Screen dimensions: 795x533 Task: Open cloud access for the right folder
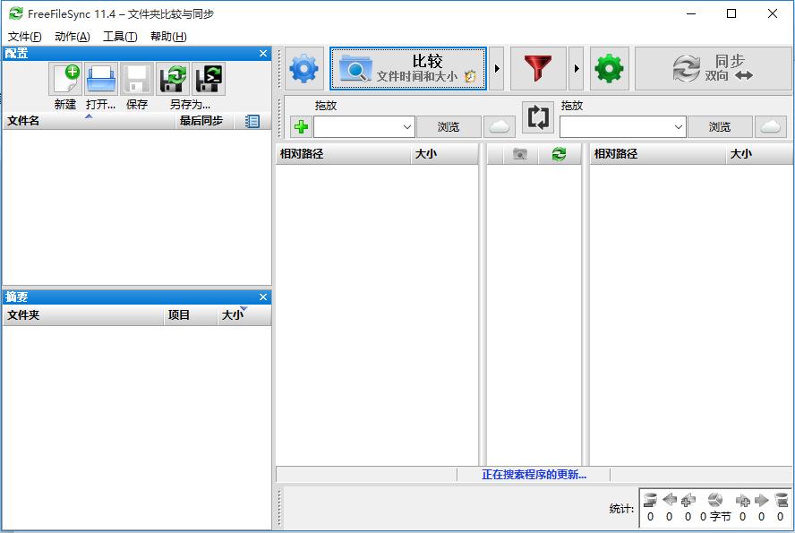[770, 127]
